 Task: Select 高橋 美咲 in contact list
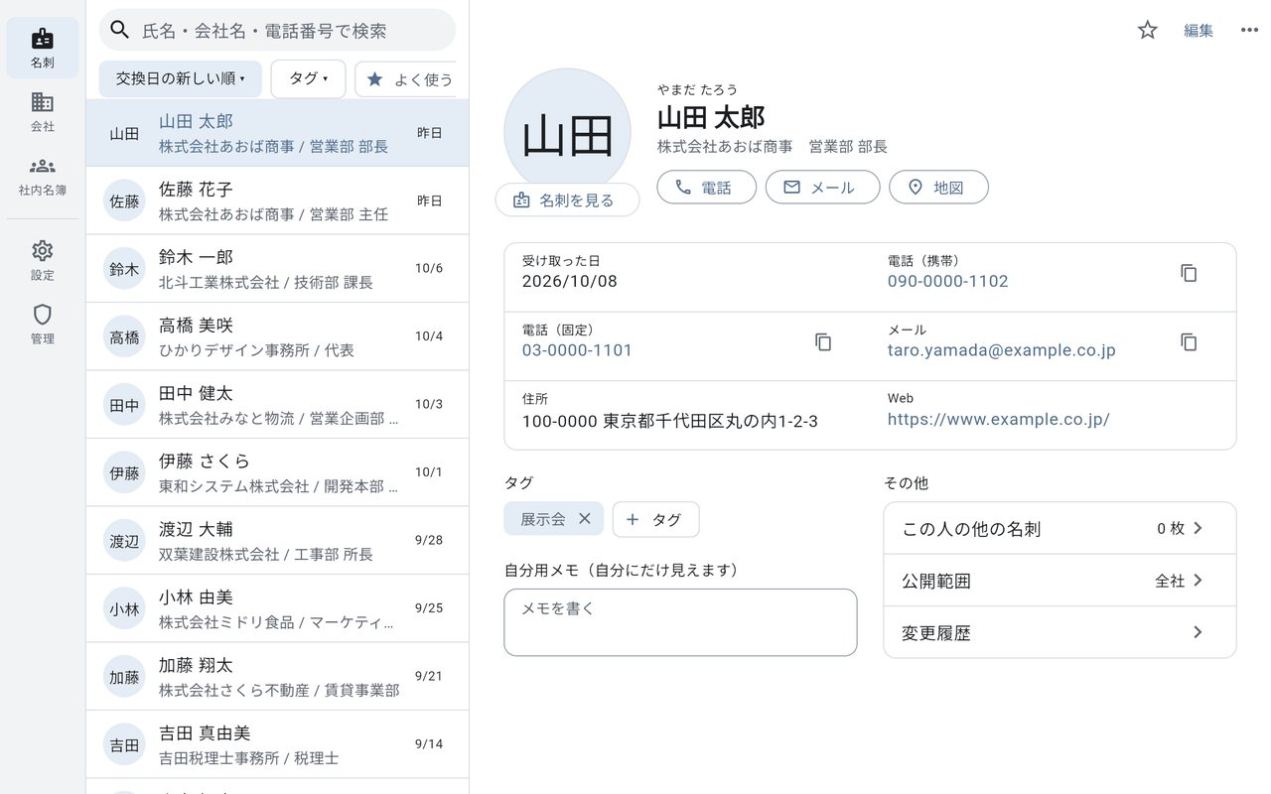(x=277, y=336)
